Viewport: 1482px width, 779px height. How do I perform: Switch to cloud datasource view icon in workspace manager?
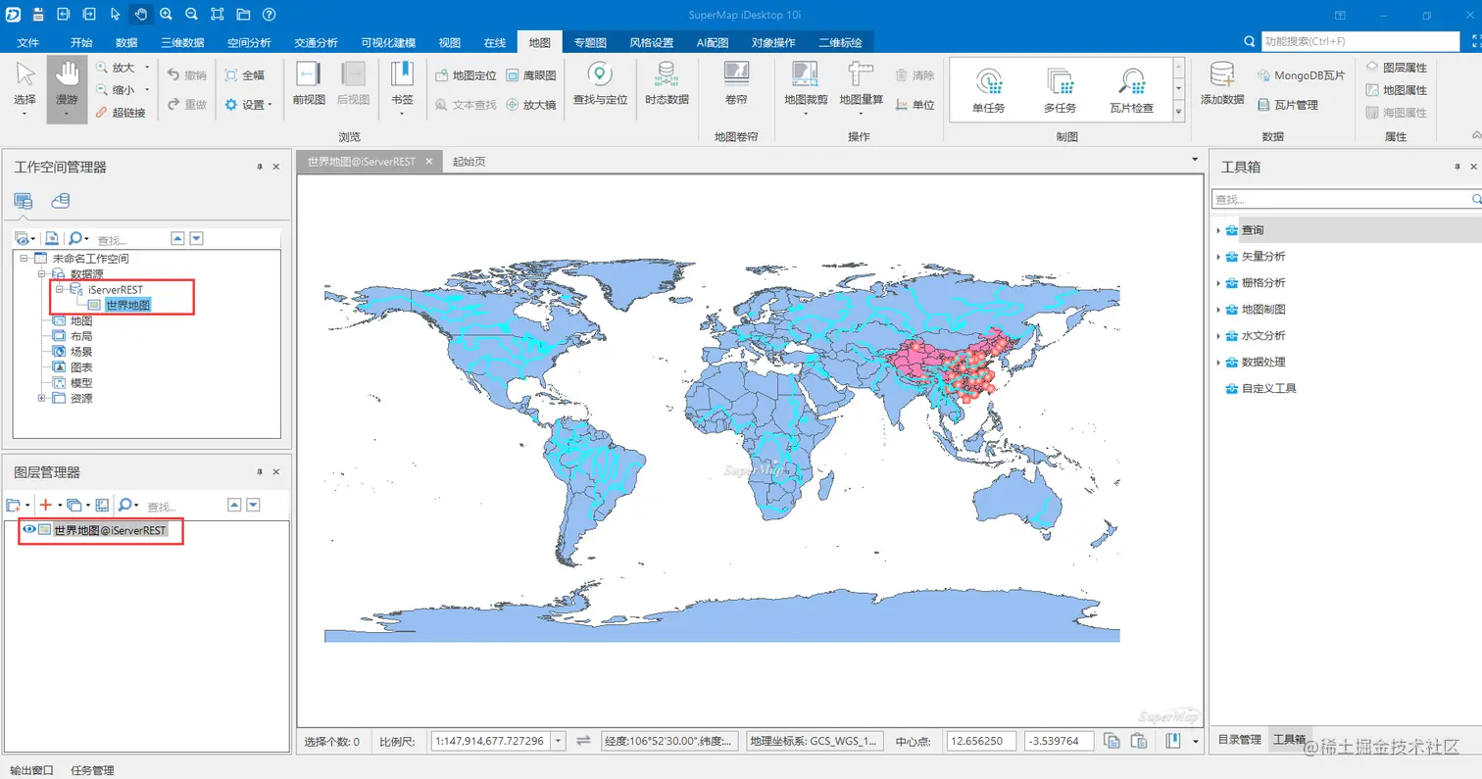[61, 202]
